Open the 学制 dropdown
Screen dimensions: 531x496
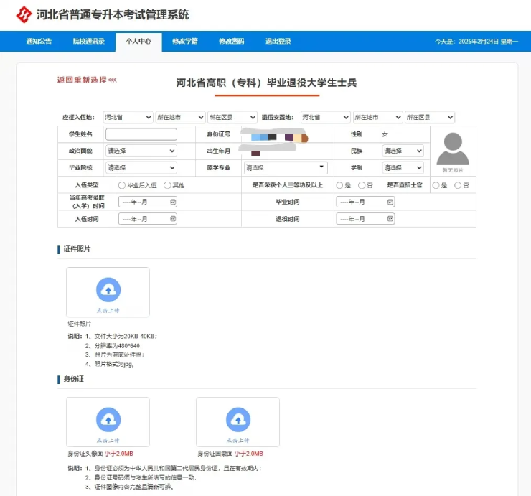point(403,168)
